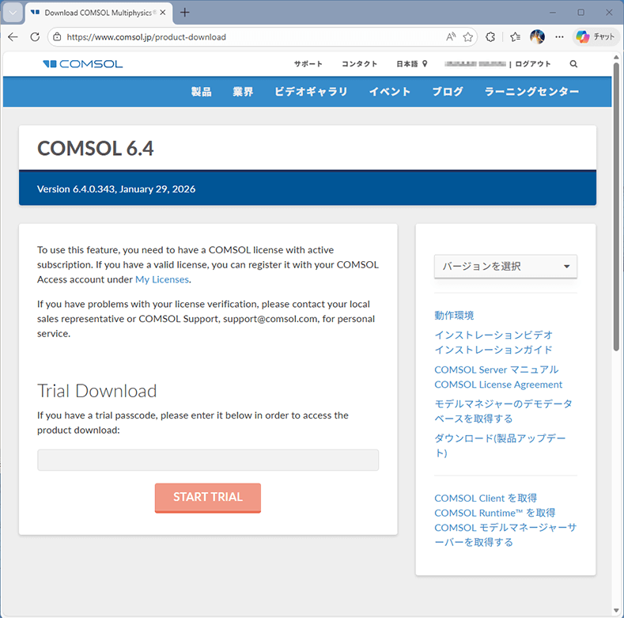Expand the バージョンを選択 dropdown
The height and width of the screenshot is (618, 624).
tap(505, 267)
